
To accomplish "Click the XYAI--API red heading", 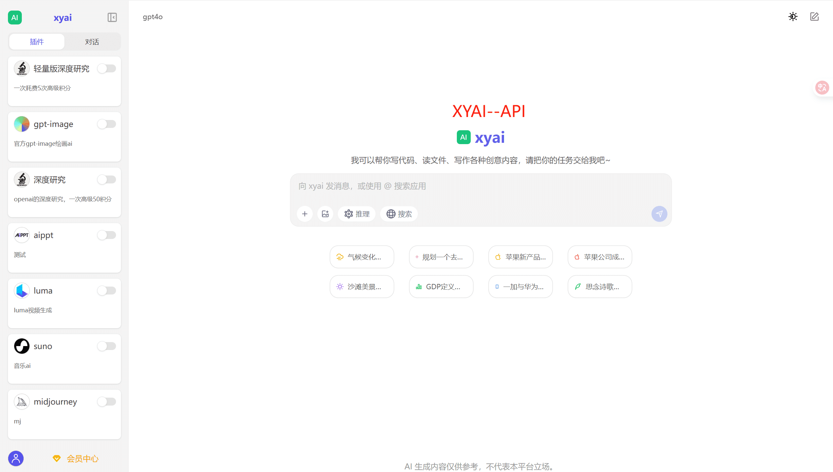I will pos(489,111).
